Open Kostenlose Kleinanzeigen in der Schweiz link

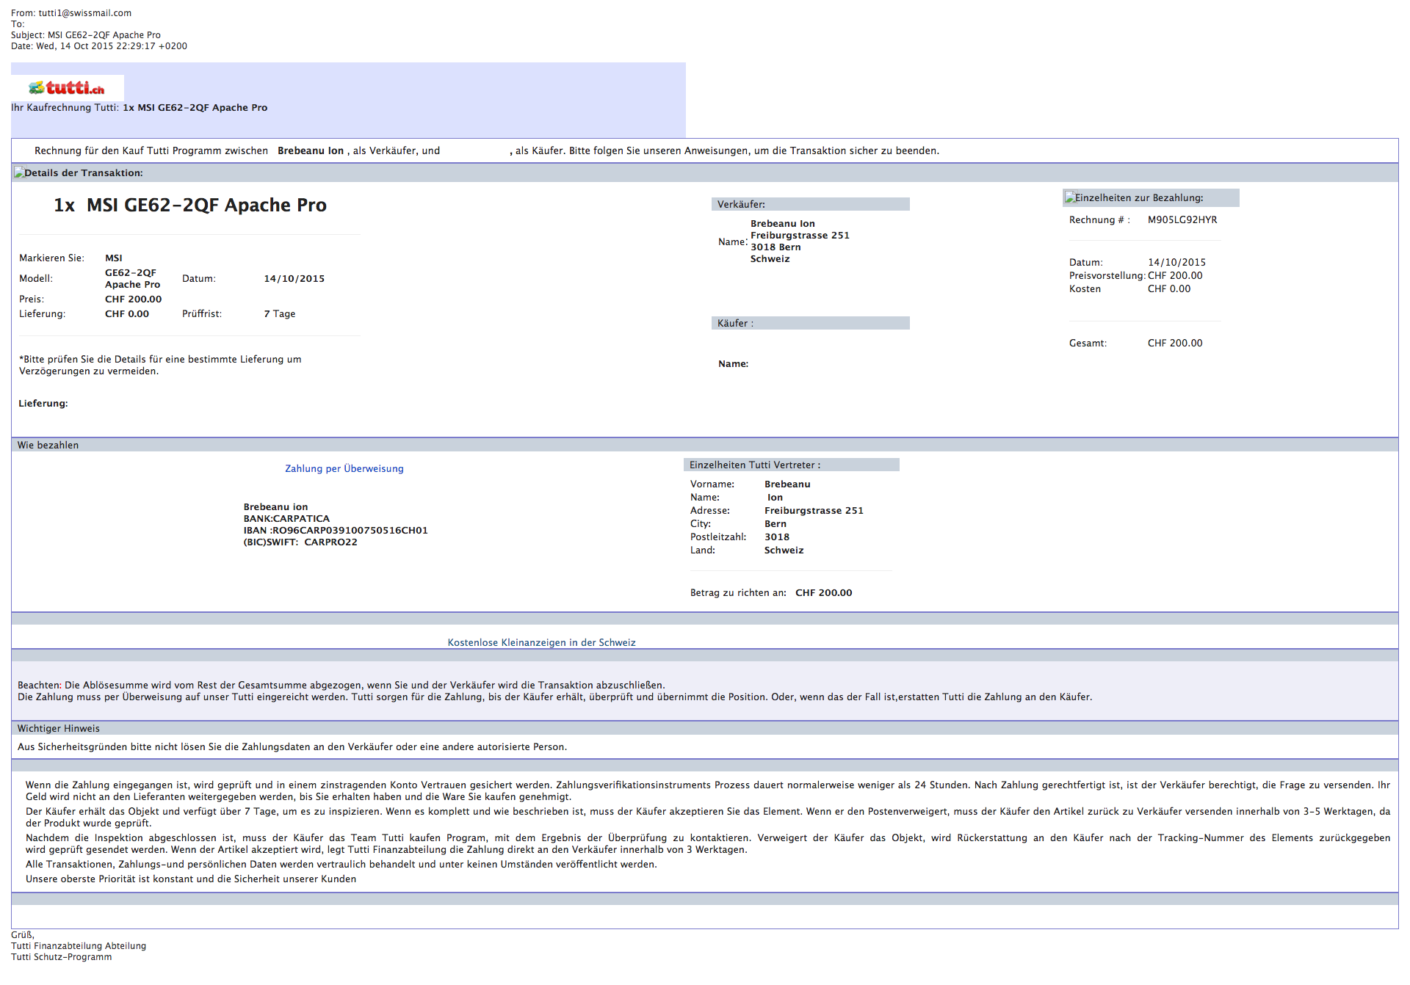tap(541, 643)
